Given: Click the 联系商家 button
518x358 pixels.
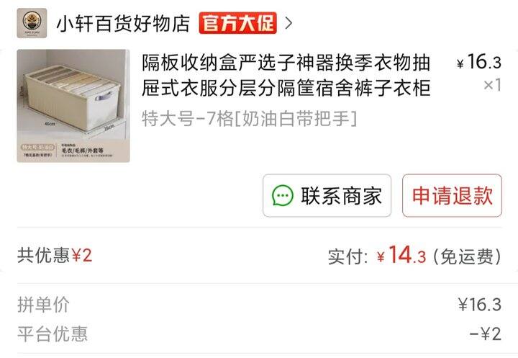Looking at the screenshot, I should 327,195.
